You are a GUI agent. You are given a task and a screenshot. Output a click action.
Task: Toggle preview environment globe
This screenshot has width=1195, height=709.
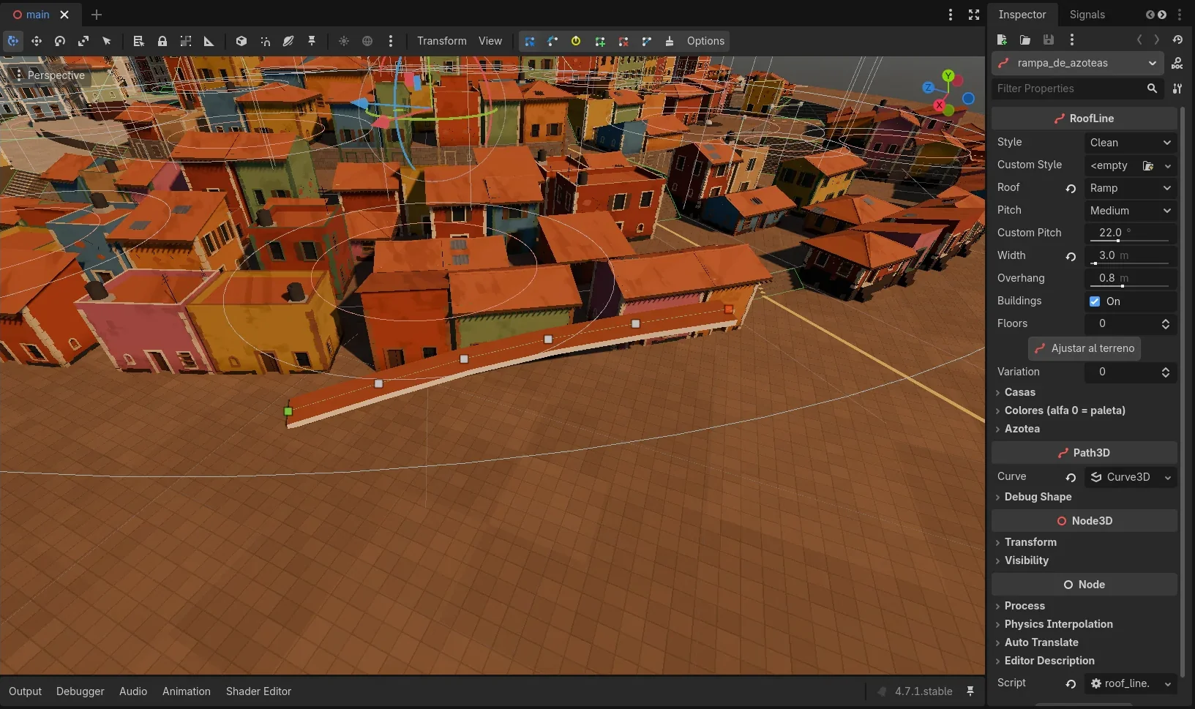pyautogui.click(x=367, y=41)
